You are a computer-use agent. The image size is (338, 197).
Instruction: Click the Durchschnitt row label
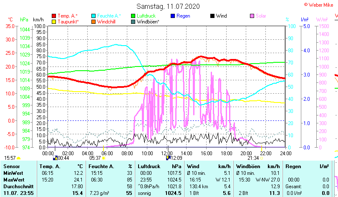18,187
